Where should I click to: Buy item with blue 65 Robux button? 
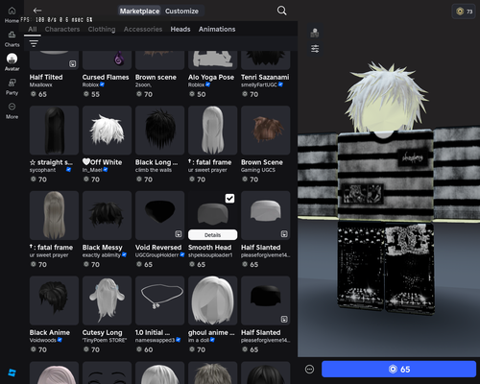point(398,370)
